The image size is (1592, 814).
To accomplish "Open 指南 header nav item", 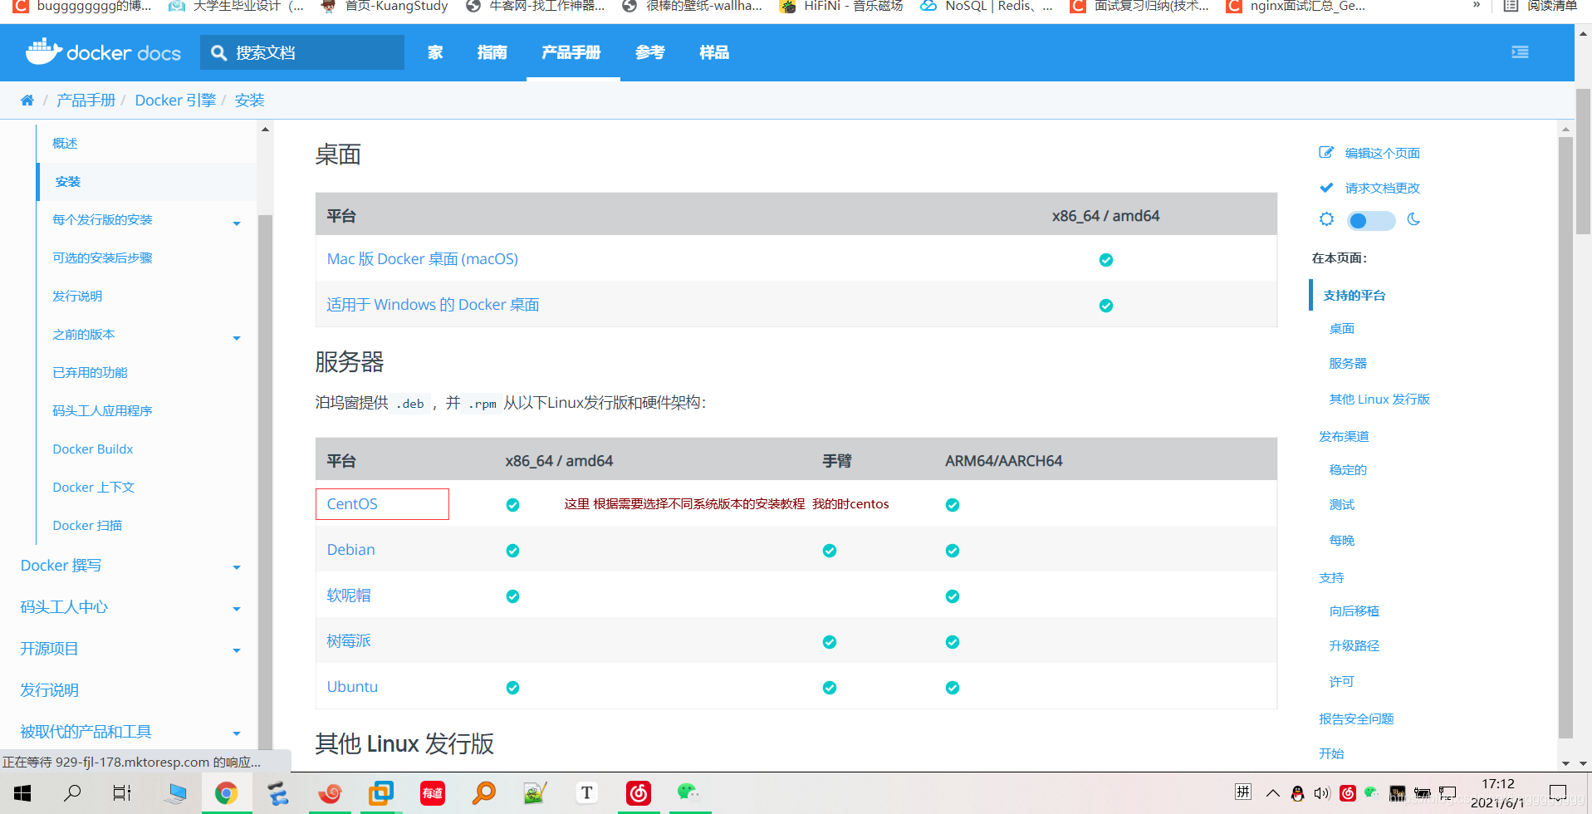I will (492, 52).
